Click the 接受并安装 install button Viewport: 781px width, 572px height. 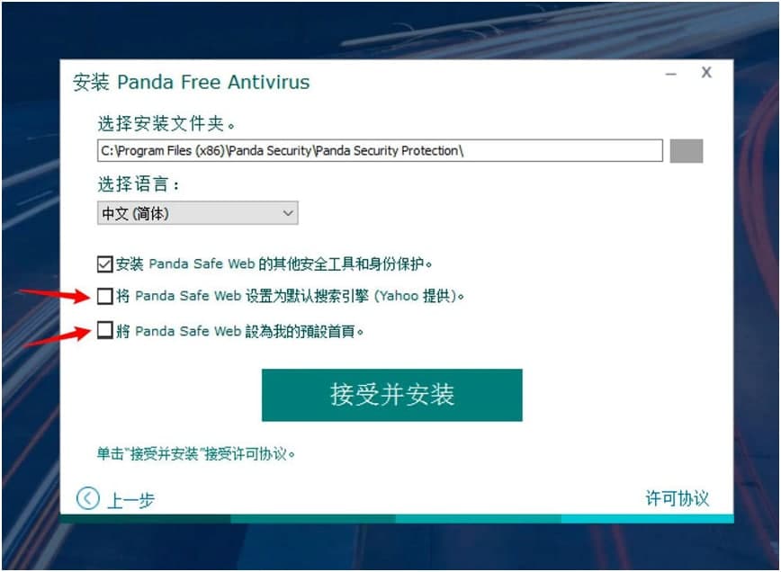[x=390, y=394]
